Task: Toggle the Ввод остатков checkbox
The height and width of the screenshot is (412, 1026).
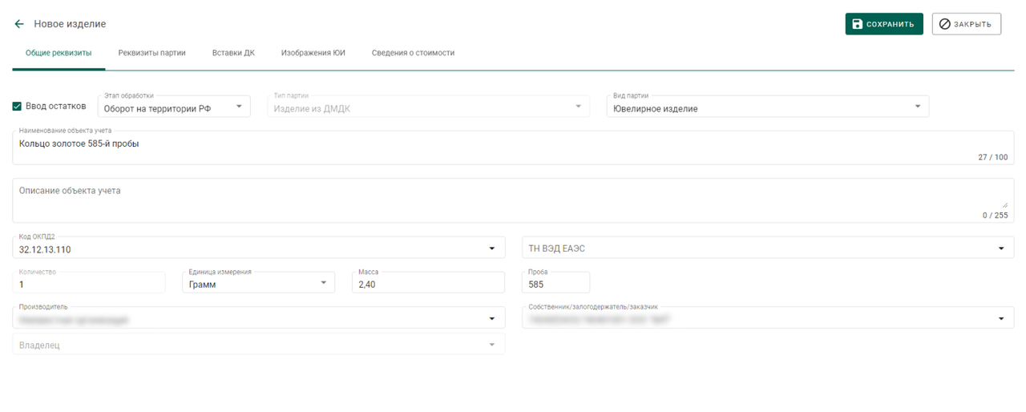Action: tap(18, 106)
